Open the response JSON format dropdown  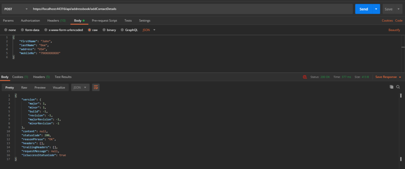click(x=80, y=87)
